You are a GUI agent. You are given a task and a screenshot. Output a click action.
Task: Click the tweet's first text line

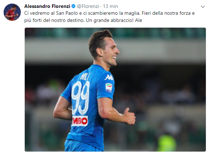click(109, 13)
